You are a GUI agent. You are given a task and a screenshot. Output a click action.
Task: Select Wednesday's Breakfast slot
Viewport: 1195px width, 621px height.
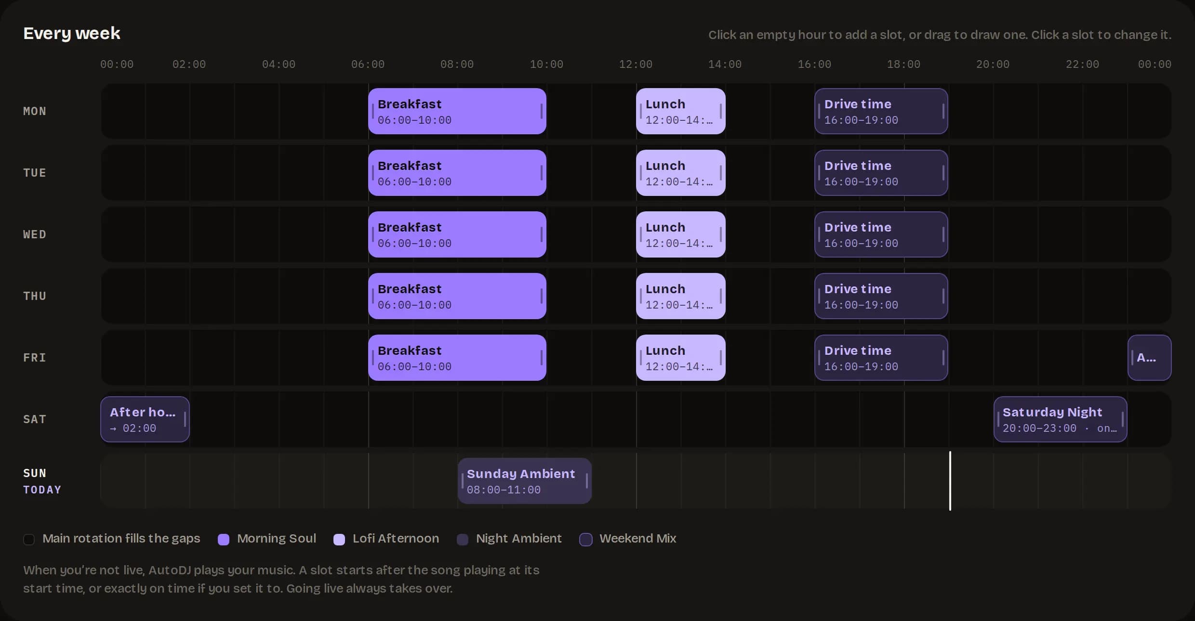457,234
